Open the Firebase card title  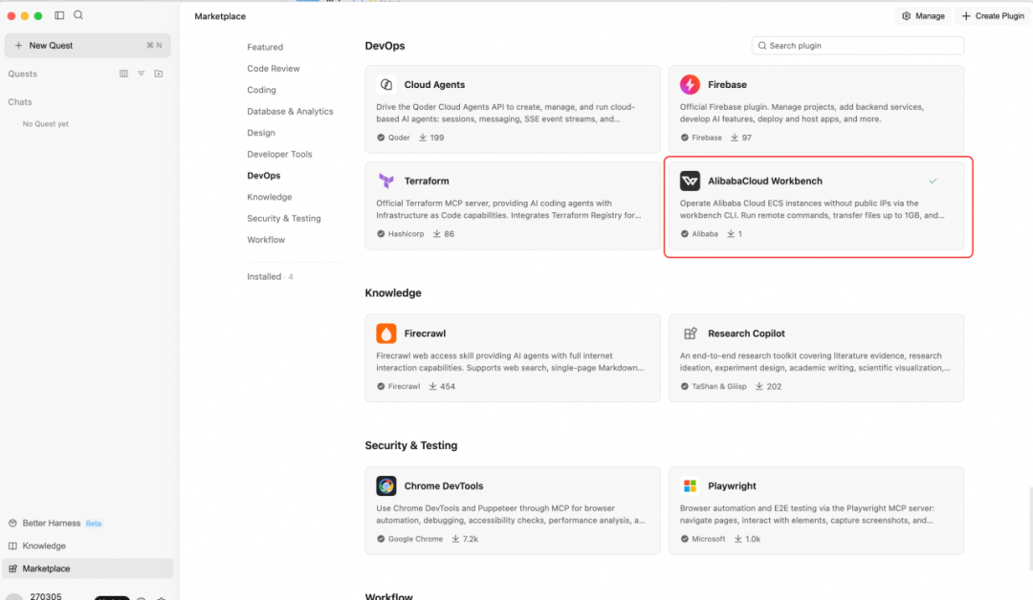tap(727, 84)
